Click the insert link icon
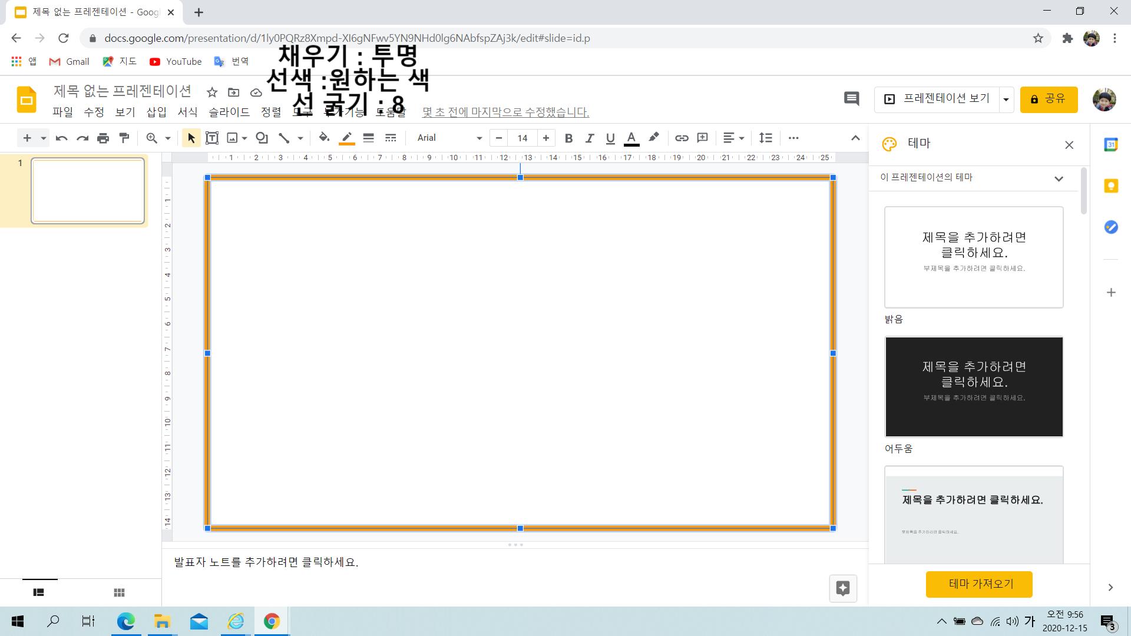The image size is (1131, 636). pos(682,138)
